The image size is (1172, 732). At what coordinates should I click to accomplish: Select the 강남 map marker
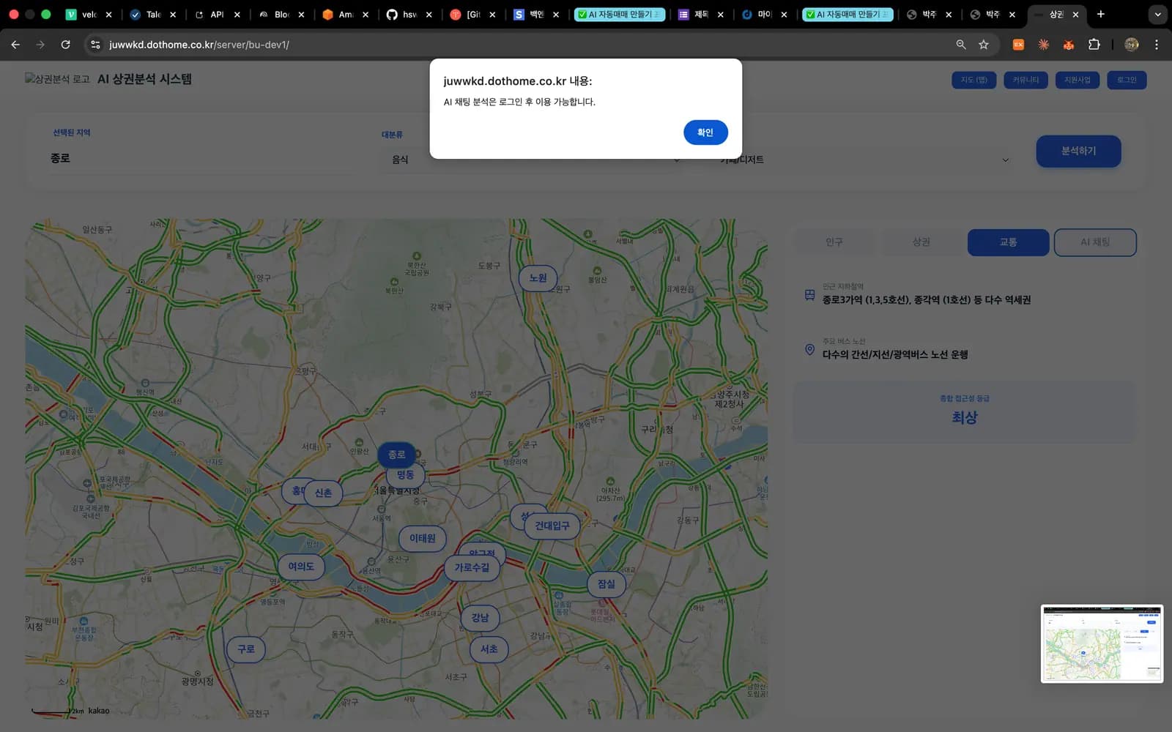pos(480,618)
